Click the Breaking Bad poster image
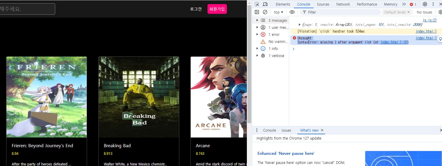 [139, 97]
